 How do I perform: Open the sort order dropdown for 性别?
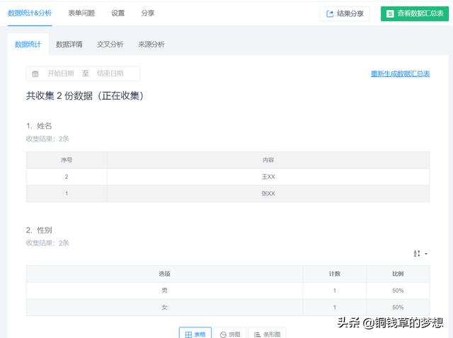[x=420, y=254]
